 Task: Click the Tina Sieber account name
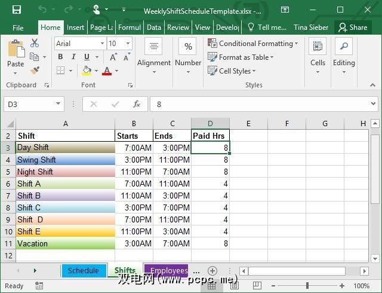(311, 28)
